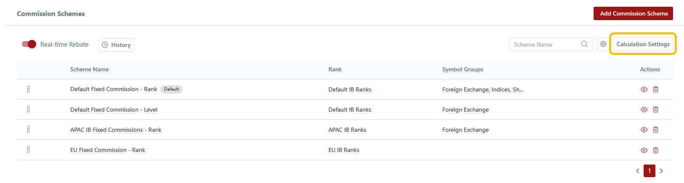Screen dimensions: 684x183
Task: Click eye icon for EU Fixed Commission
Action: pos(644,150)
